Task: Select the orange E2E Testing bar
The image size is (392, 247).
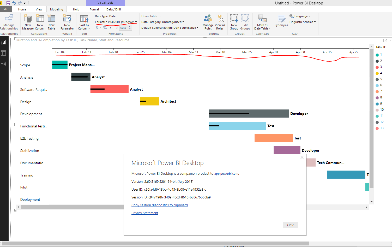Action: (x=274, y=138)
